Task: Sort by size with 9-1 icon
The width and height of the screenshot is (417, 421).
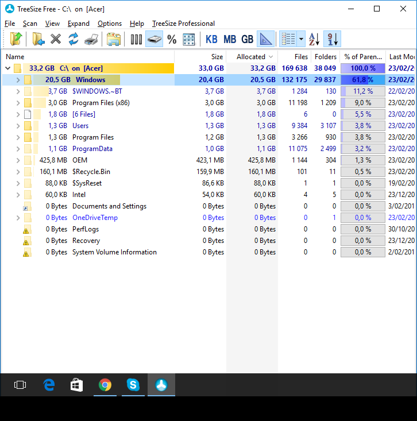Action: point(333,39)
